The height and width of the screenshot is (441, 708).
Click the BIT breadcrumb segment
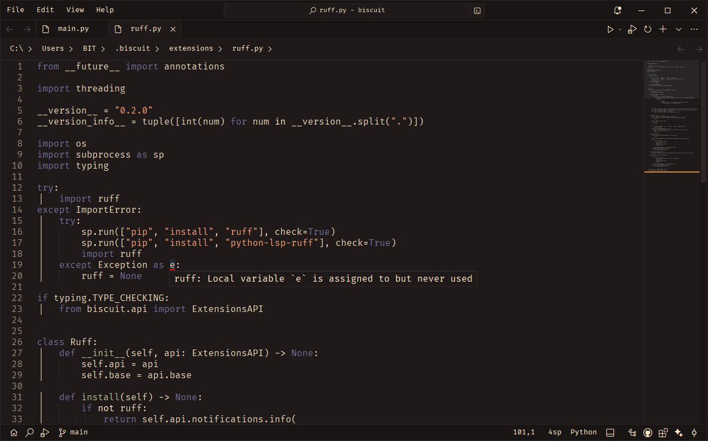90,48
